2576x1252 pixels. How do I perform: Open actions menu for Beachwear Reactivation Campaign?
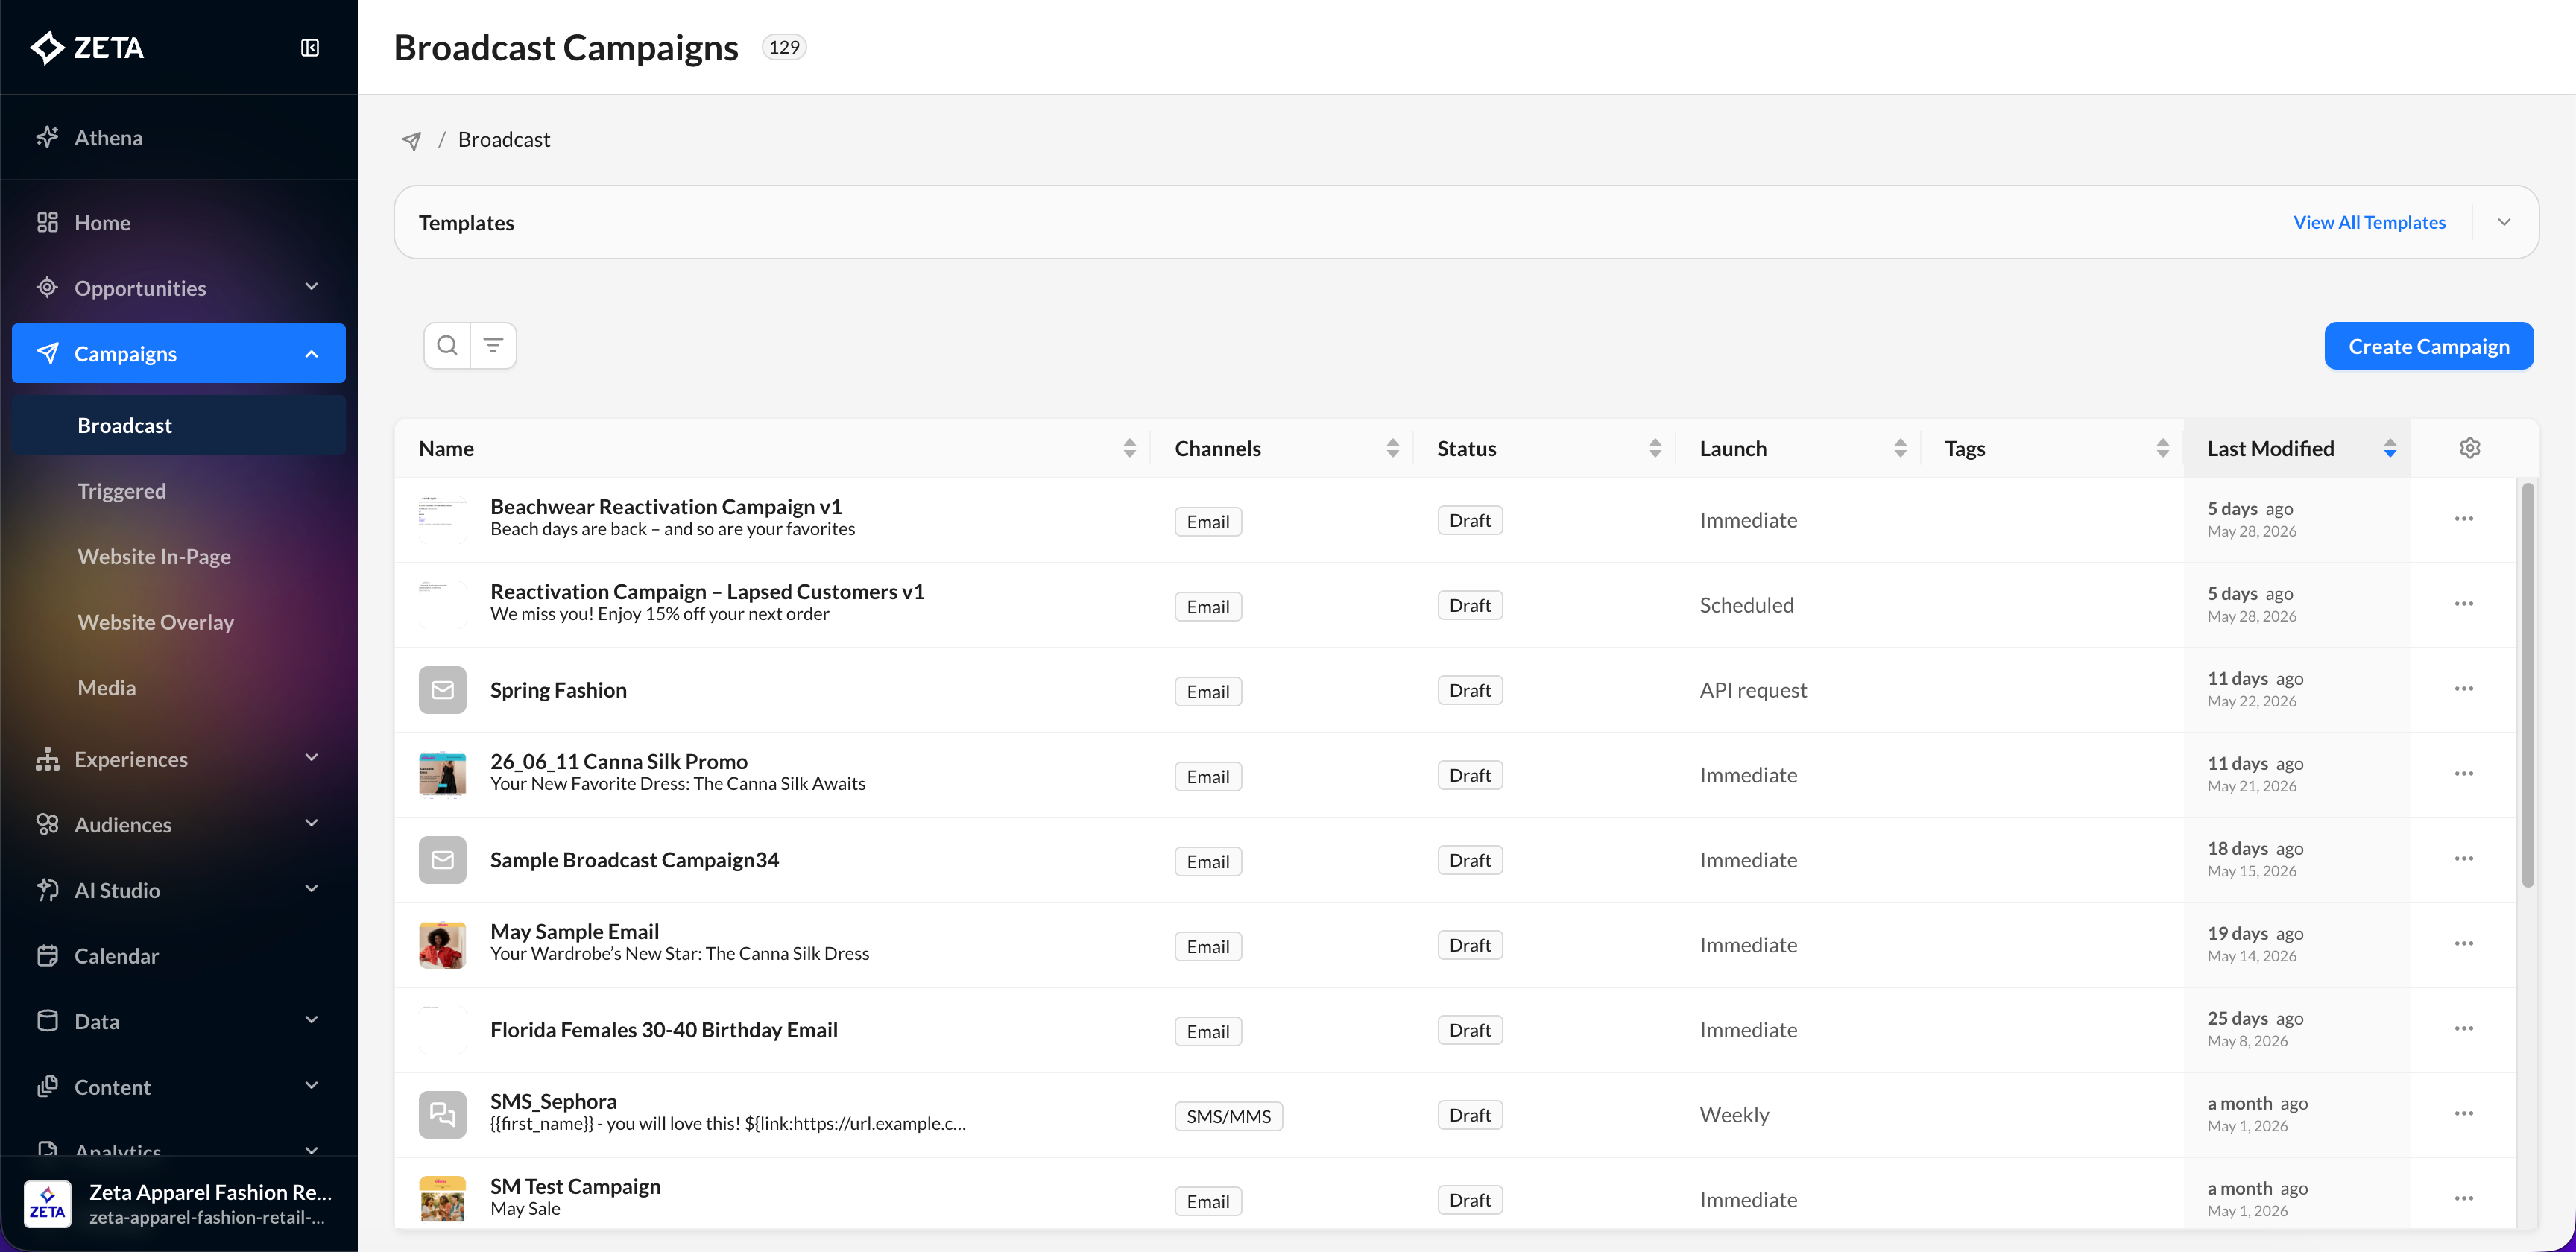click(2463, 519)
